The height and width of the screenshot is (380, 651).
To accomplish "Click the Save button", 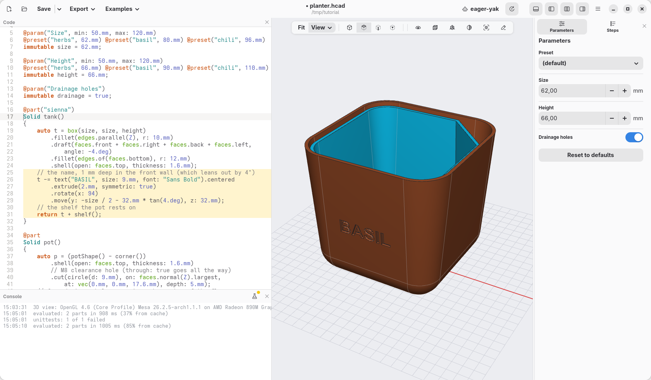I will click(44, 9).
